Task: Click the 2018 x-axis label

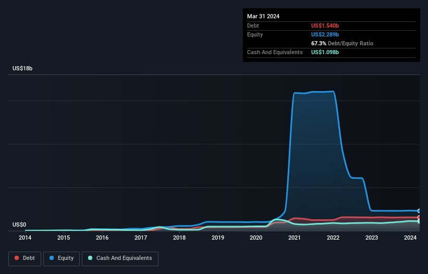Action: click(x=179, y=238)
